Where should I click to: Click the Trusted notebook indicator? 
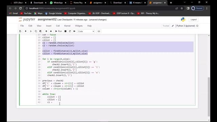pyautogui.click(x=166, y=26)
